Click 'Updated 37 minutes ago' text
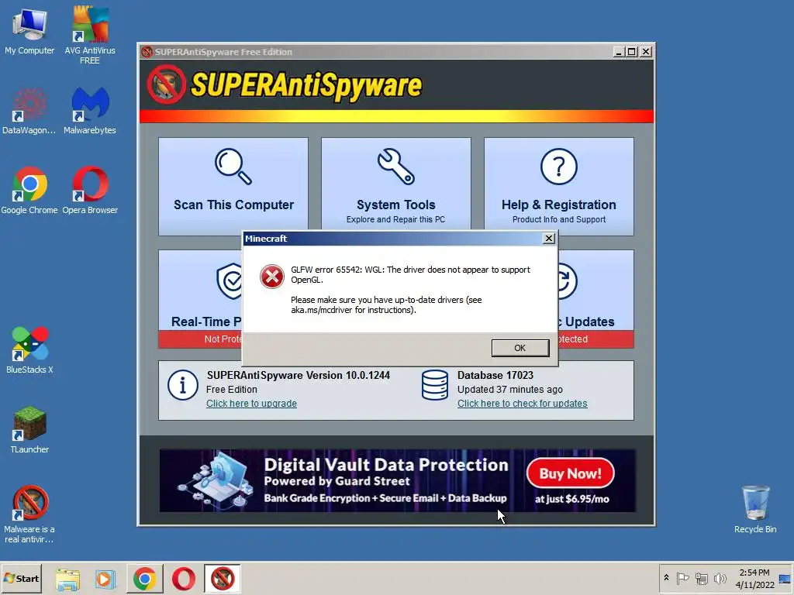This screenshot has width=794, height=595. point(510,389)
